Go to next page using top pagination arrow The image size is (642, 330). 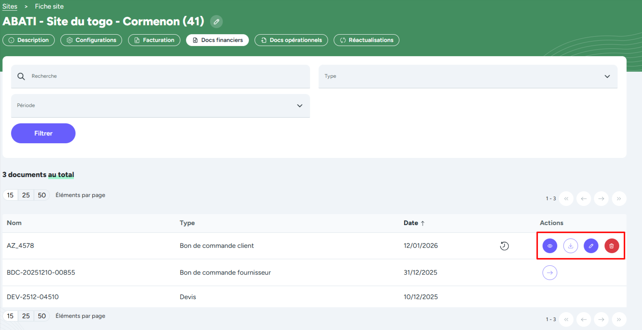(x=601, y=199)
